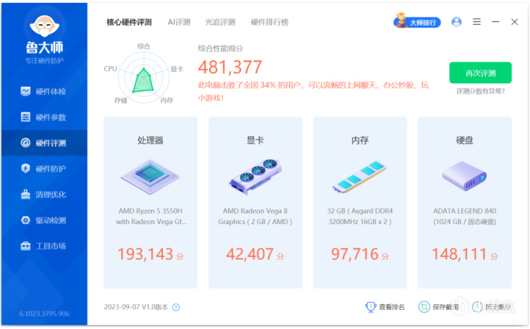
Task: Click the 显卡 graphics card icon
Action: pos(255,177)
